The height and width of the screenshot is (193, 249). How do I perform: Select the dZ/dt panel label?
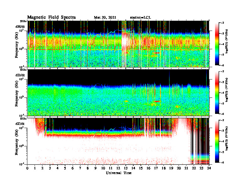click(20, 124)
